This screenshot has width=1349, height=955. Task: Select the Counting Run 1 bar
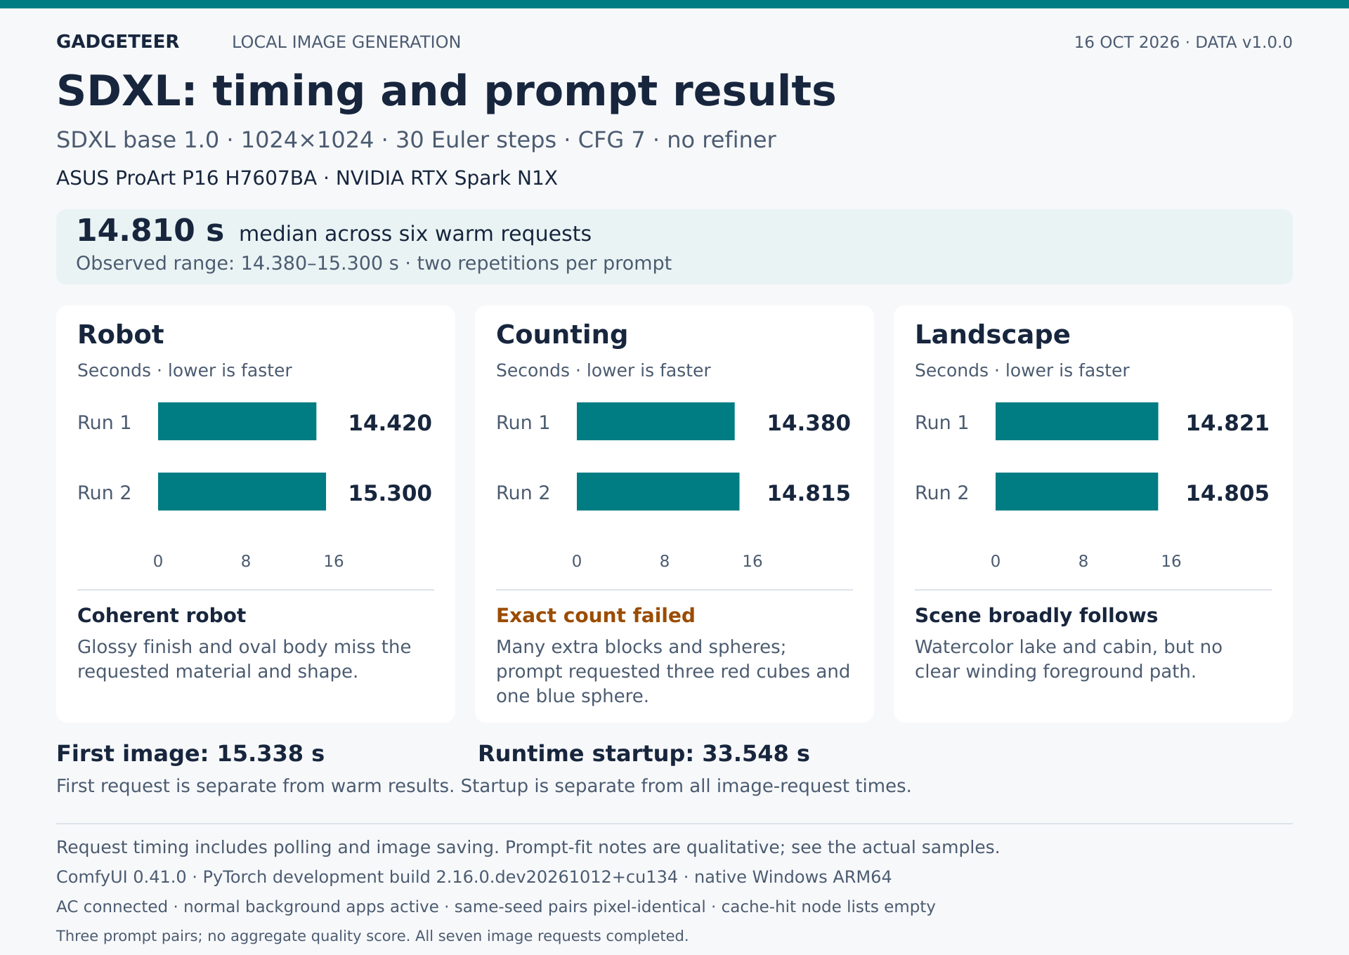(x=656, y=421)
